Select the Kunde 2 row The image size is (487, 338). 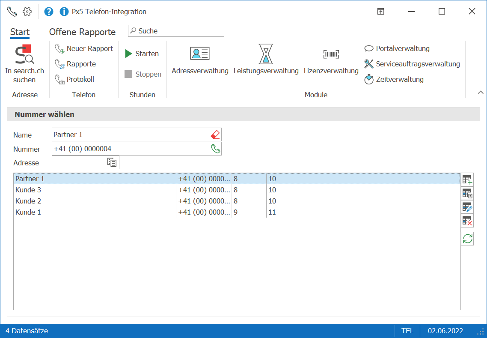(x=237, y=201)
